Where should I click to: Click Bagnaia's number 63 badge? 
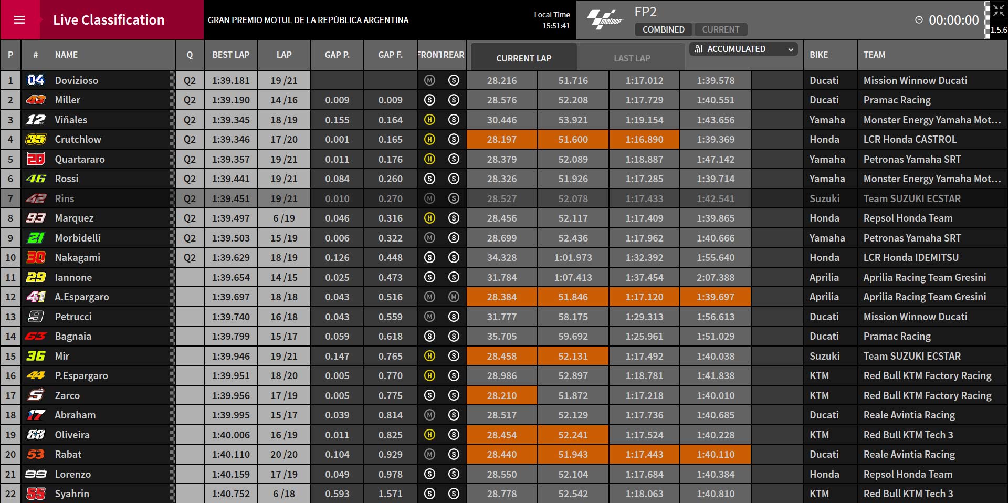click(x=36, y=336)
